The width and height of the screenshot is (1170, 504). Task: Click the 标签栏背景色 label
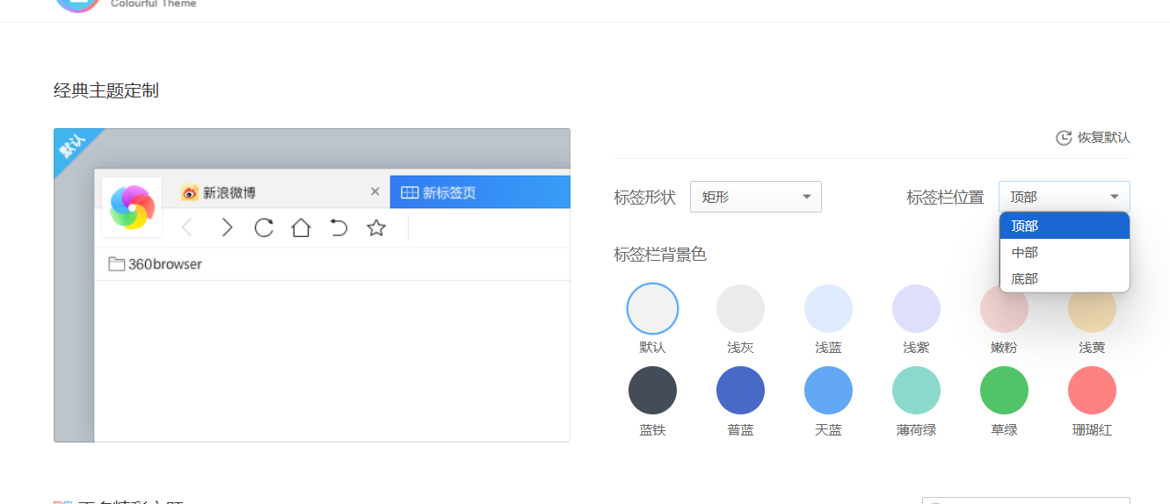[660, 255]
